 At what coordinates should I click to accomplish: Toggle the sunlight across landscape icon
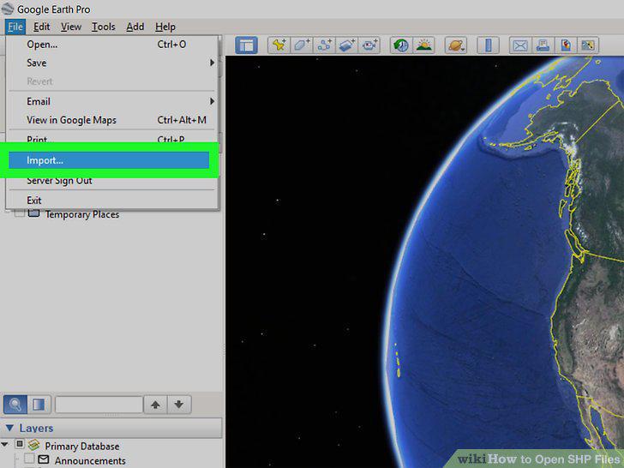point(423,45)
